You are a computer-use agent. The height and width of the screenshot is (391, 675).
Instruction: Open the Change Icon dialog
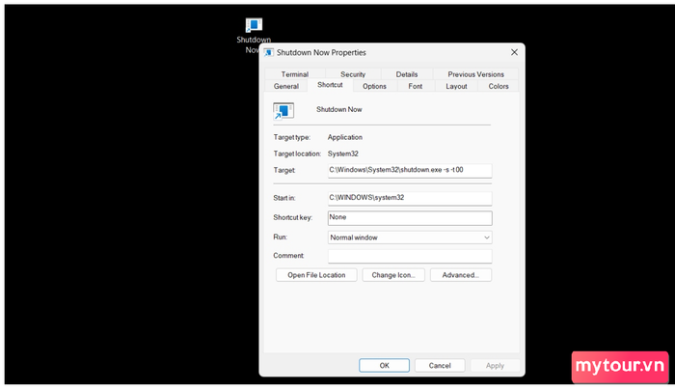(393, 275)
